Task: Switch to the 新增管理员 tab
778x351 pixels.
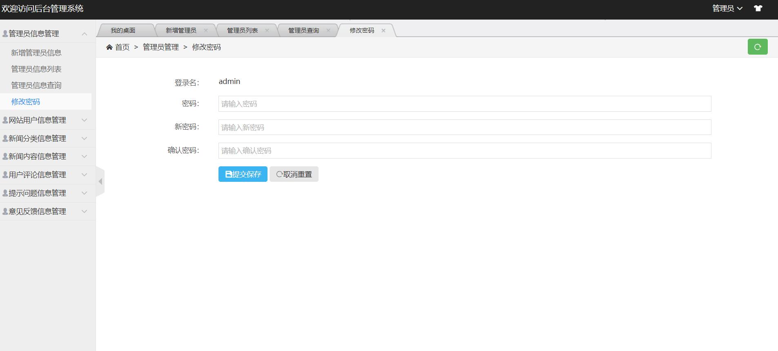Action: (x=181, y=31)
